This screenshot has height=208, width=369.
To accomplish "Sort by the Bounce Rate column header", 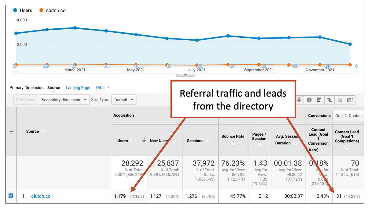I will pyautogui.click(x=233, y=136).
